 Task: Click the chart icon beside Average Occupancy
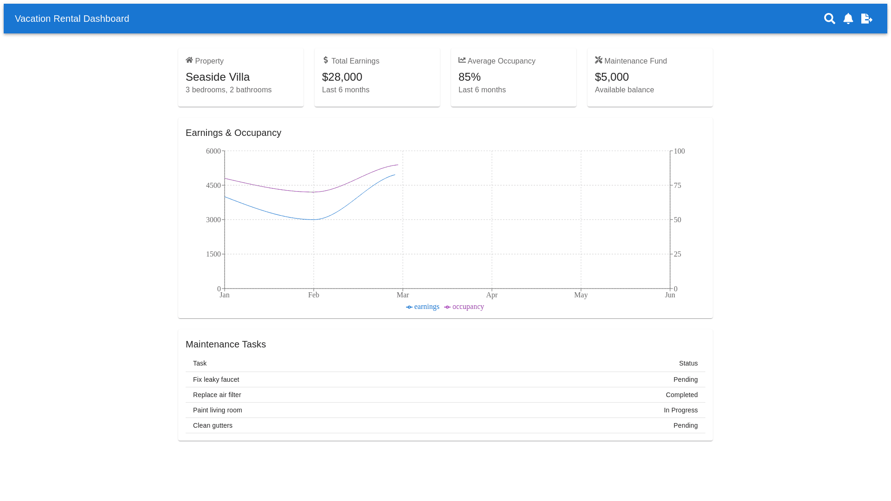click(x=462, y=60)
